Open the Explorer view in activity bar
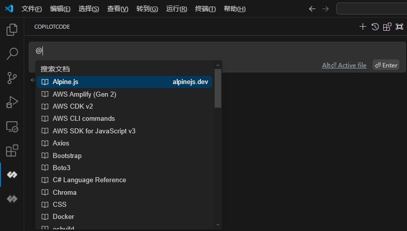The height and width of the screenshot is (231, 407). (x=12, y=30)
